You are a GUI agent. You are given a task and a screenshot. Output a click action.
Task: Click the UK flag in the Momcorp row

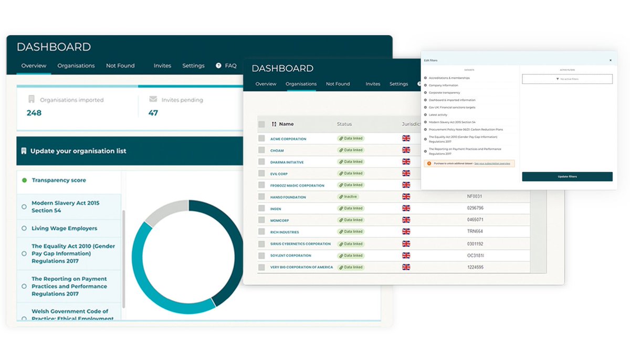(406, 220)
